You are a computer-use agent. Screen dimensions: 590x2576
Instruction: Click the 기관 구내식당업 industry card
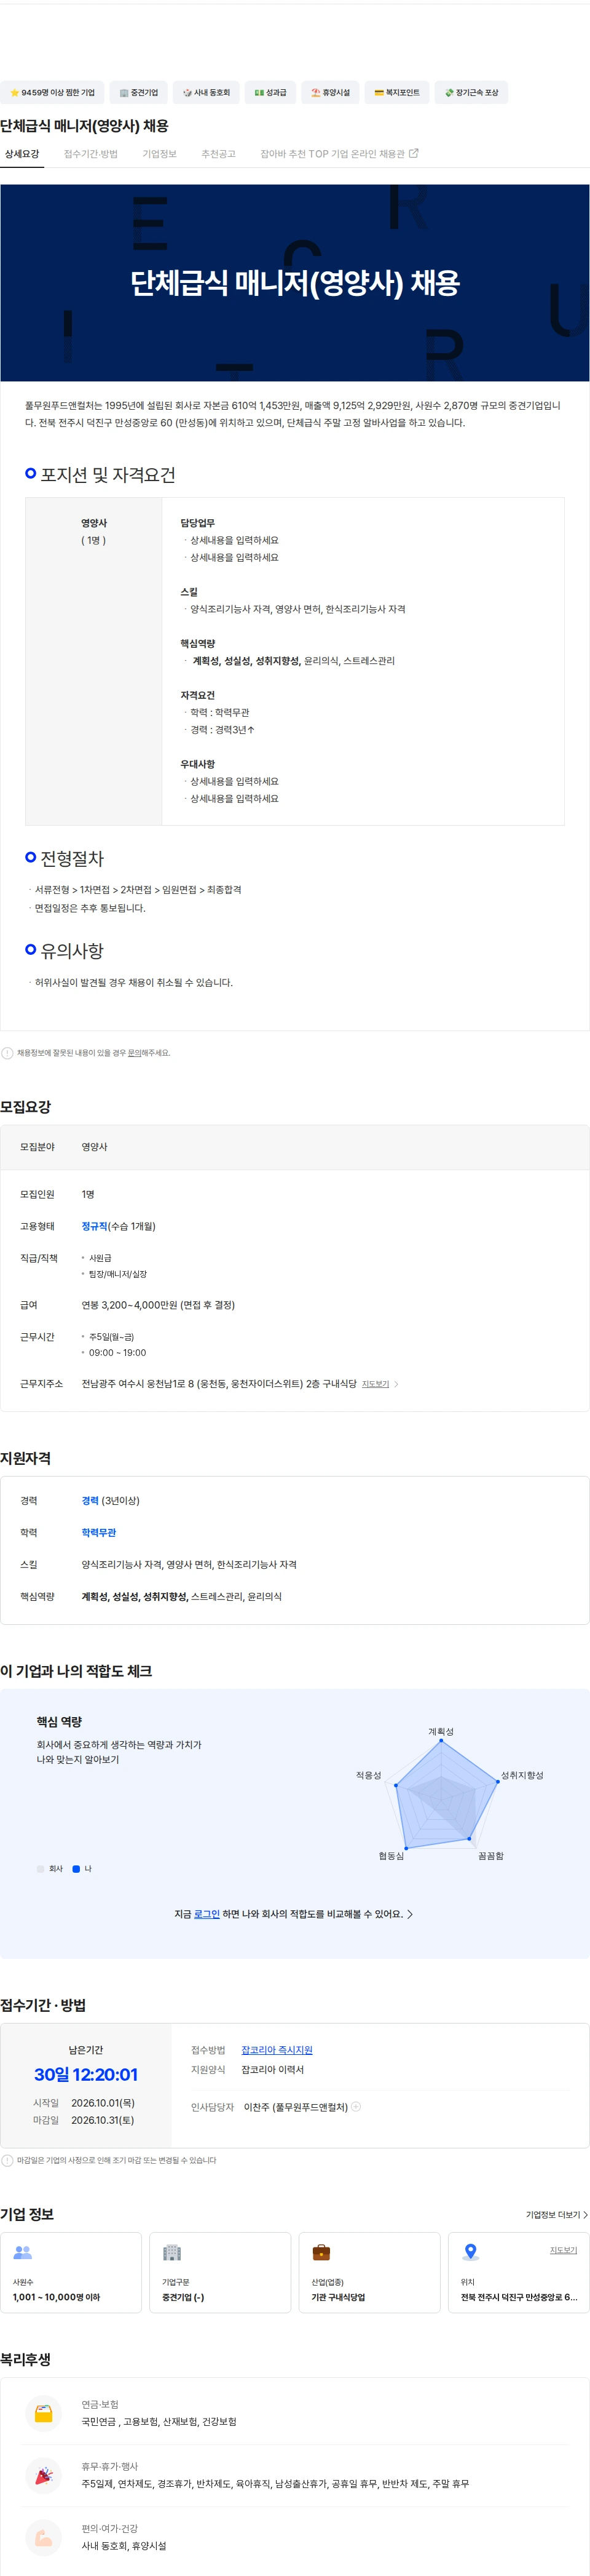click(369, 2272)
